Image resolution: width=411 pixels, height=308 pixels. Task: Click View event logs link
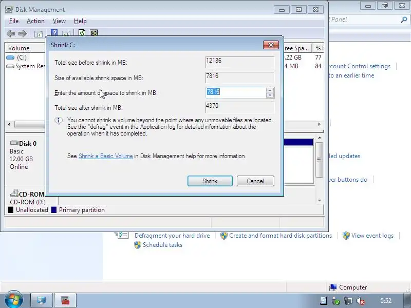372,236
